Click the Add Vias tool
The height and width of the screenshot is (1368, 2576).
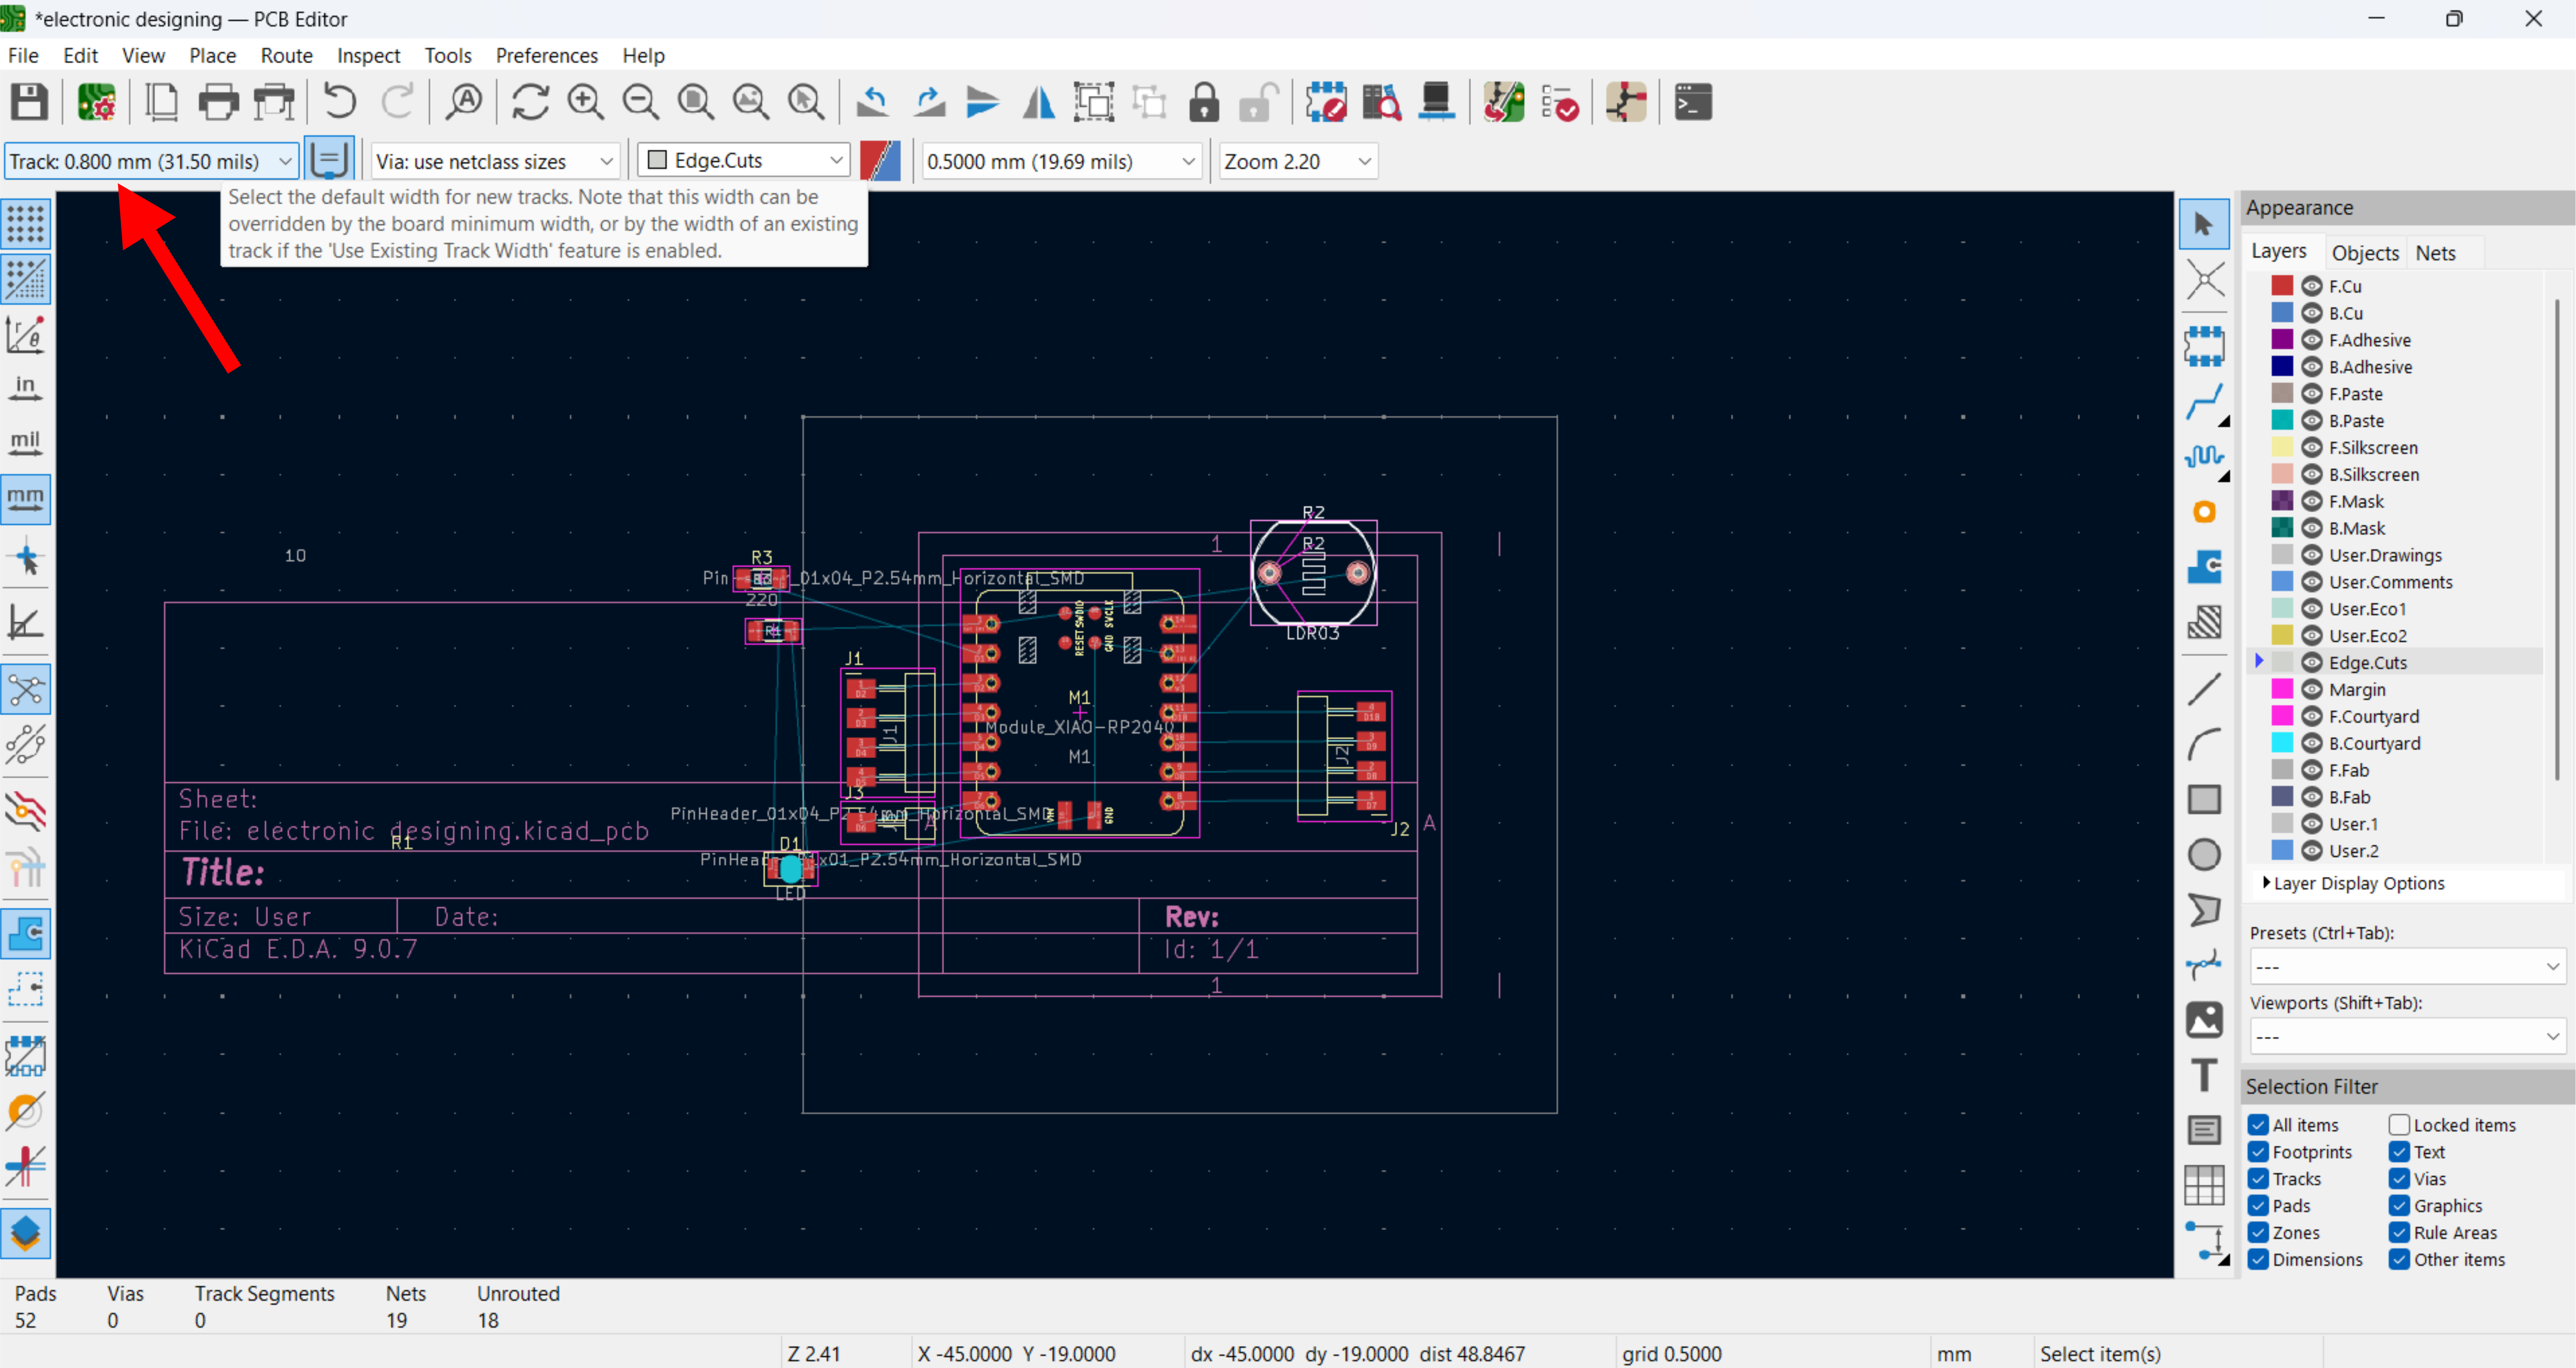[2204, 512]
